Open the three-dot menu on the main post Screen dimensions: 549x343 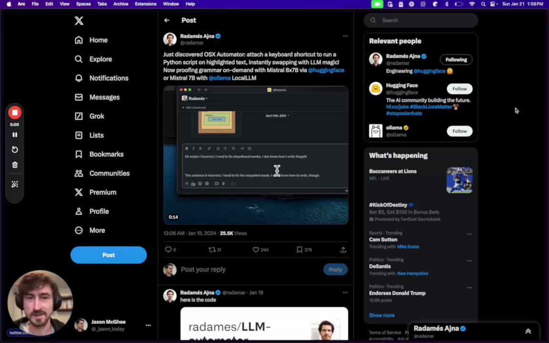345,36
